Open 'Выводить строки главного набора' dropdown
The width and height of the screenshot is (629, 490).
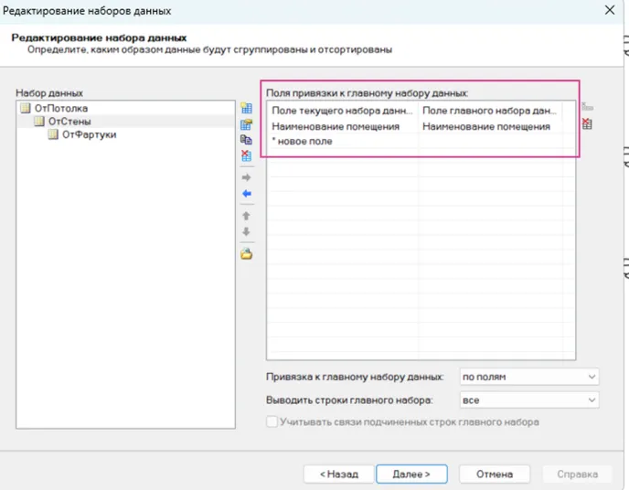(x=528, y=399)
